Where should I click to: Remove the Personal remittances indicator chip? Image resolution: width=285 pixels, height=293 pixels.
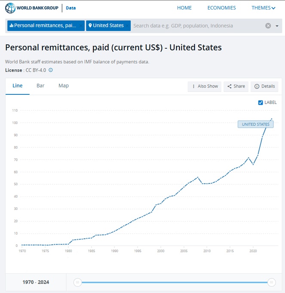[80, 26]
